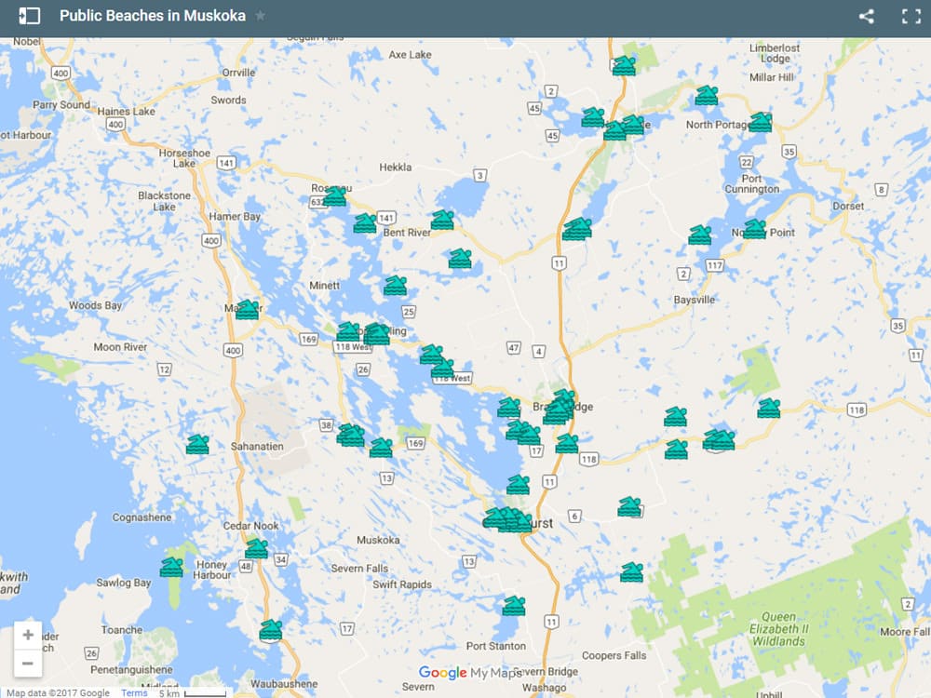This screenshot has width=931, height=698.
Task: Toggle the 5 km map scale units
Action: (x=191, y=692)
